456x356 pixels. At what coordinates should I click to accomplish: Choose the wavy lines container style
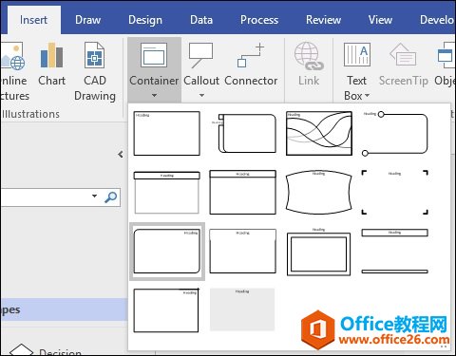point(319,133)
